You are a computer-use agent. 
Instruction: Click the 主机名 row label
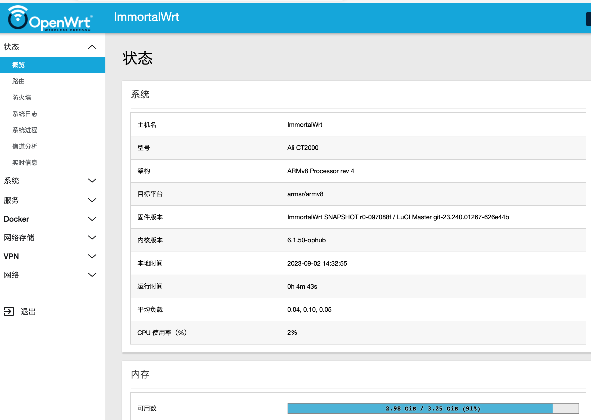[x=147, y=125]
